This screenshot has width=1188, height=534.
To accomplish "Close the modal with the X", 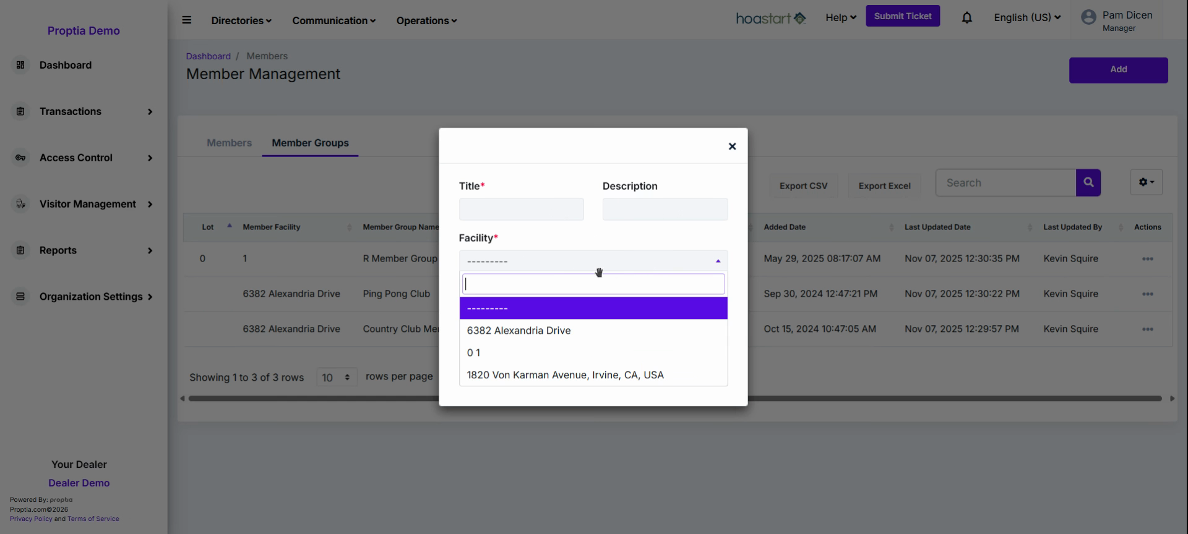I will pyautogui.click(x=732, y=146).
